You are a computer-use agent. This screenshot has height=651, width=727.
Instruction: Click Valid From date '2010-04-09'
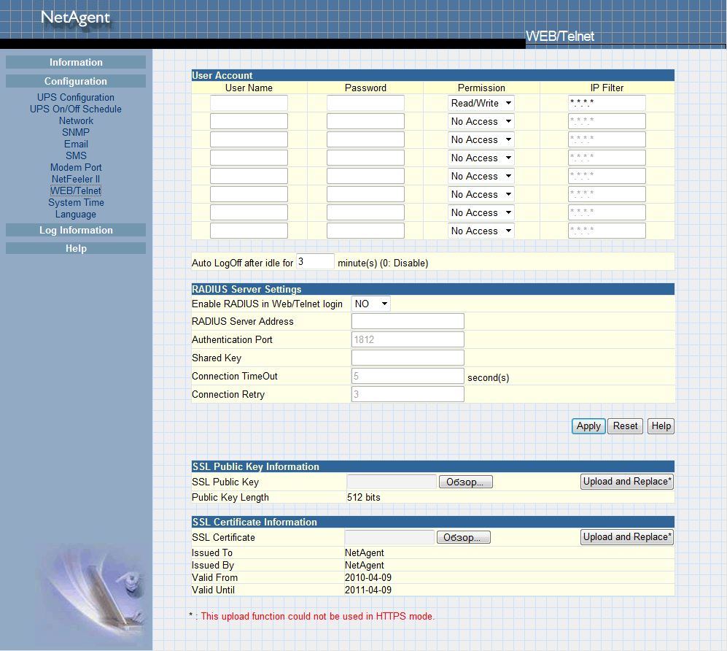coord(368,578)
